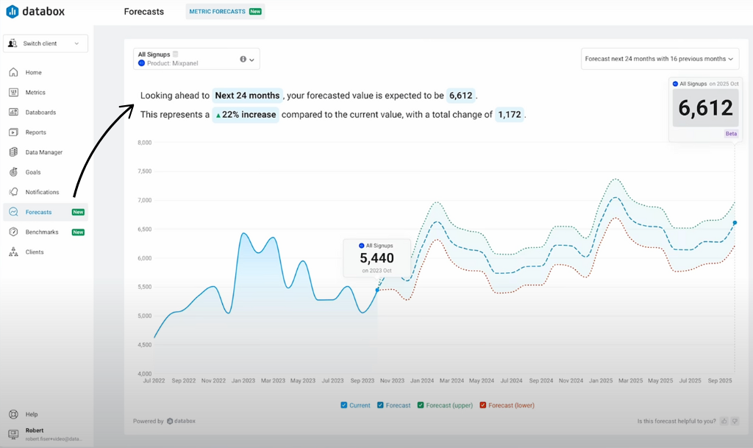The height and width of the screenshot is (448, 753).
Task: Open Benchmarks from the sidebar
Action: pos(42,232)
